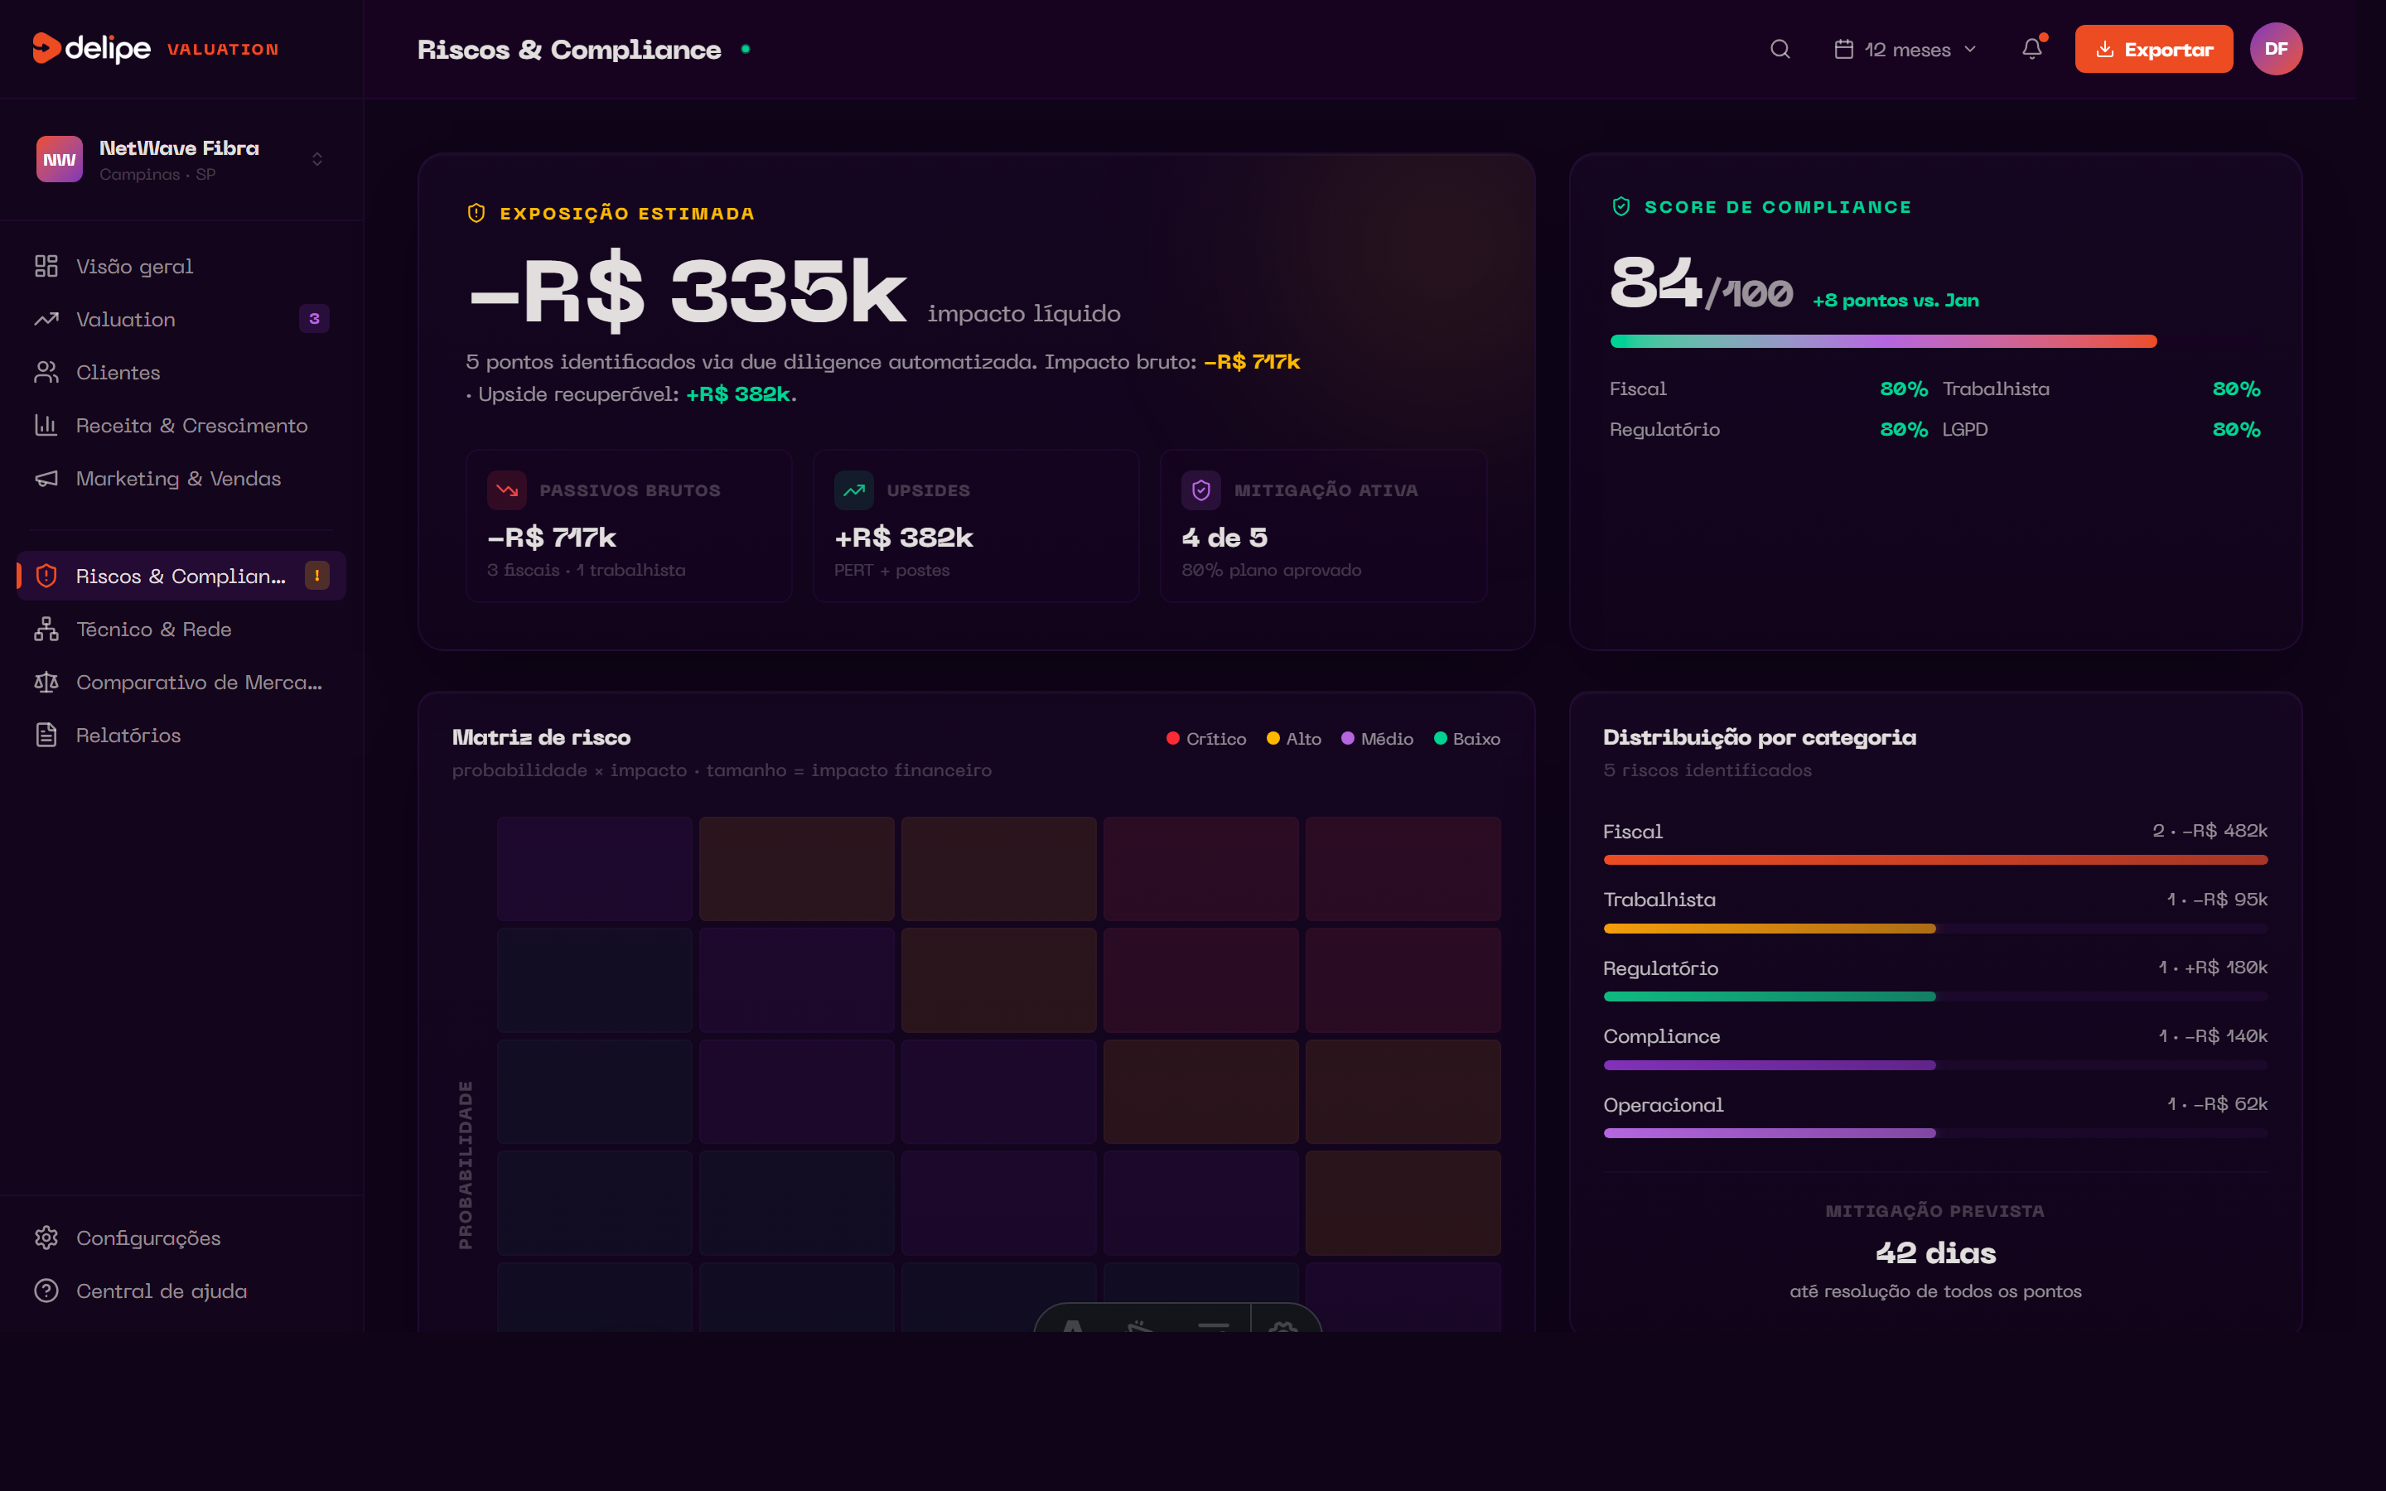The image size is (2386, 1491).
Task: Click the Exportar button
Action: (x=2153, y=50)
